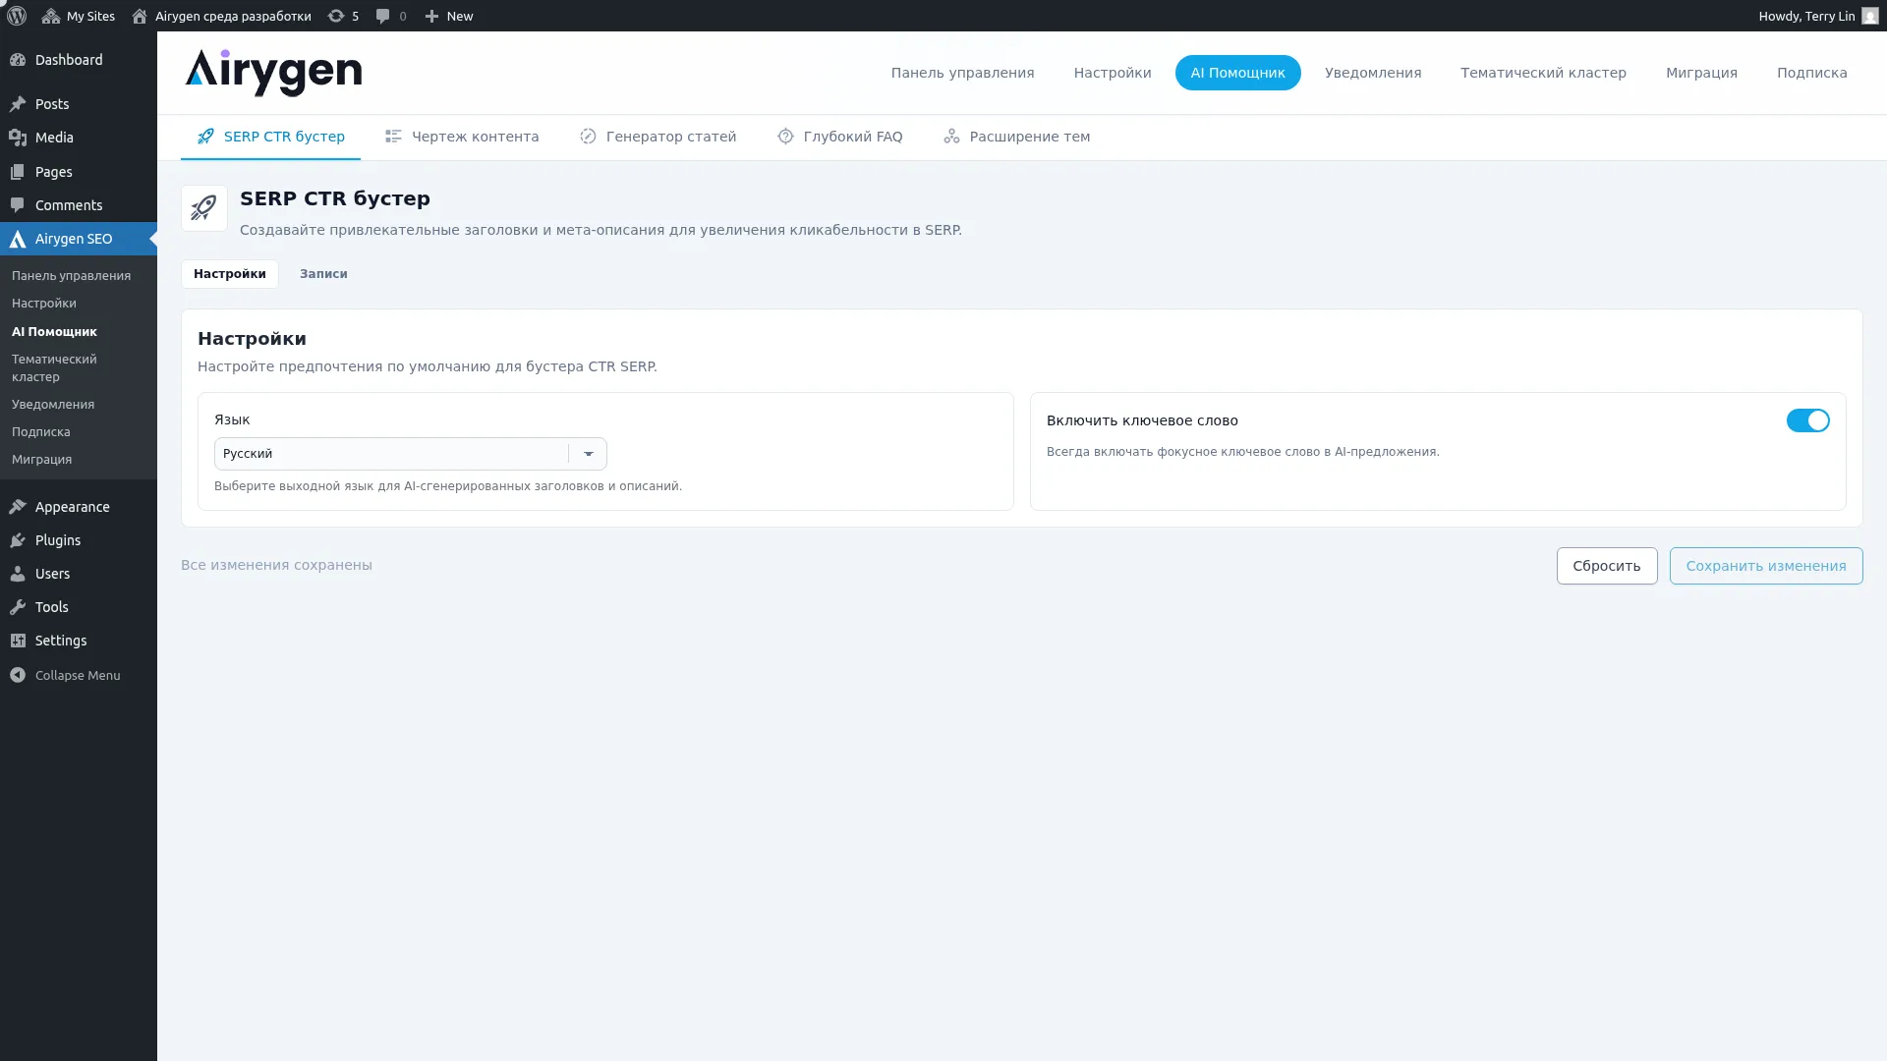Open Tools in the sidebar
This screenshot has height=1061, width=1887.
pyautogui.click(x=79, y=607)
